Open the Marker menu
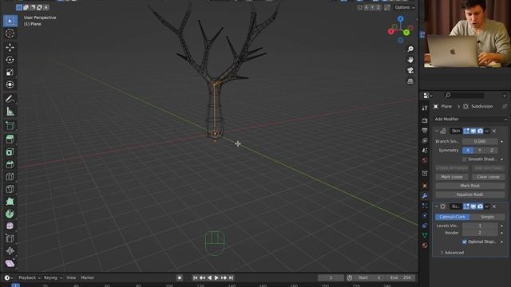This screenshot has width=511, height=287. [x=87, y=278]
